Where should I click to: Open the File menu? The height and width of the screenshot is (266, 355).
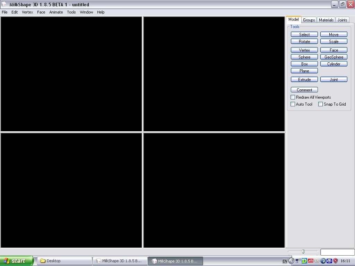click(5, 12)
